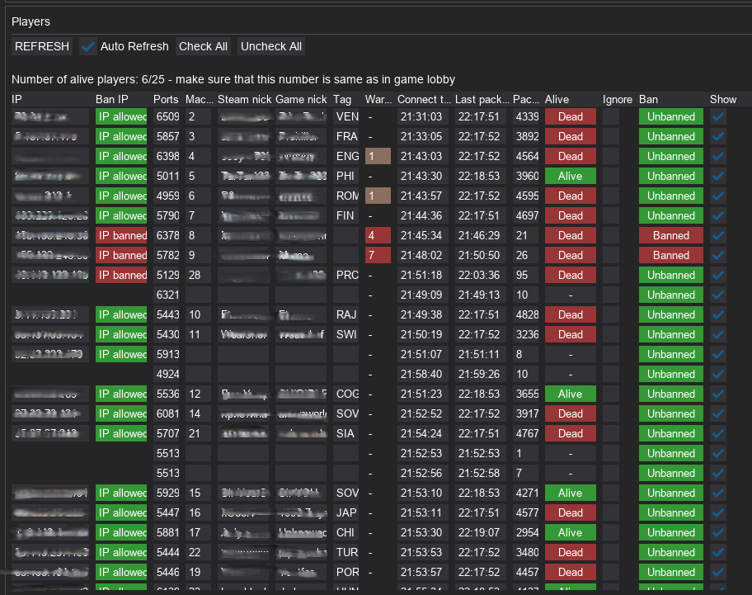Sort by the Connect time column header
Screen dimensions: 752x595
pos(424,99)
